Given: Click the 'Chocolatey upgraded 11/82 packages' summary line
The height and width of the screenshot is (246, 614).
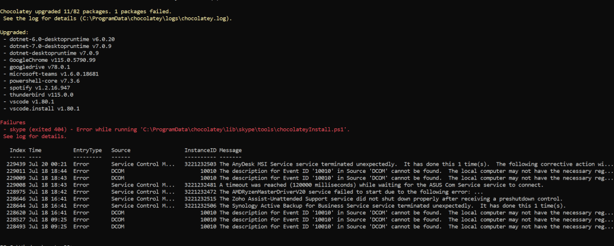Looking at the screenshot, I should tap(86, 11).
